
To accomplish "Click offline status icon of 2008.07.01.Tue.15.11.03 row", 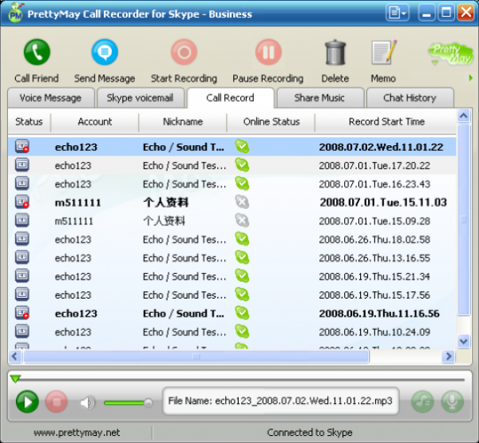I will (242, 202).
